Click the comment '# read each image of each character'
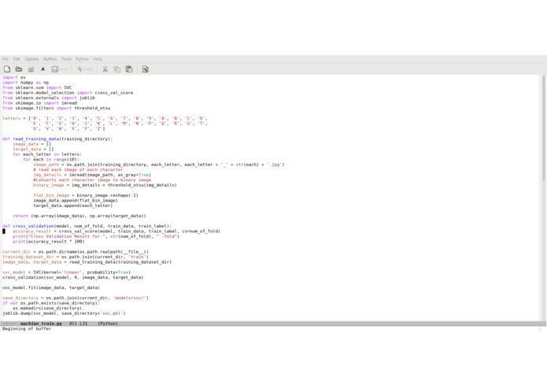Viewport: 547px width, 389px height. click(x=78, y=169)
